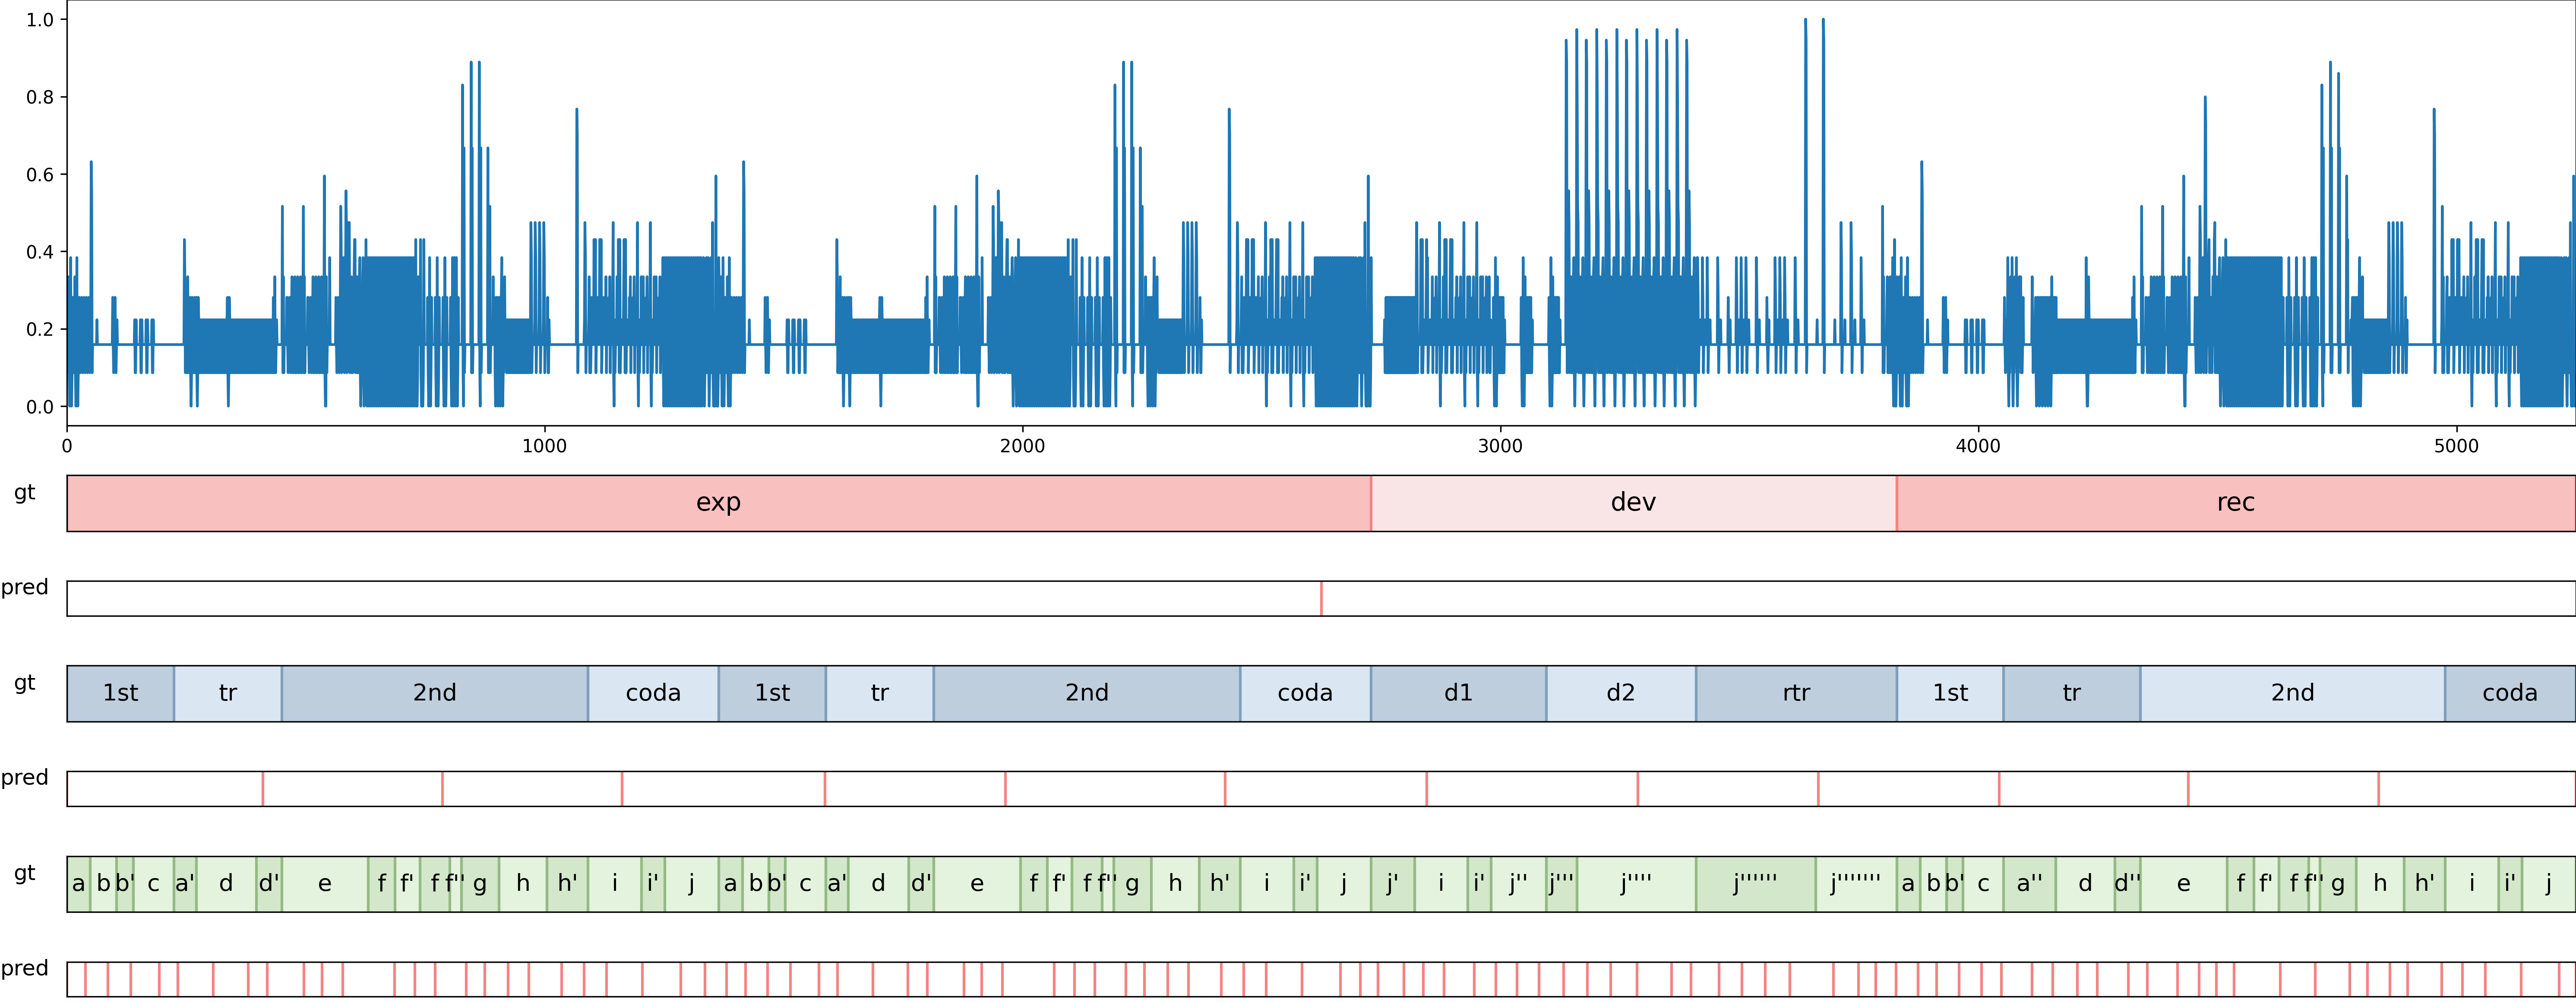This screenshot has width=2576, height=1003.
Task: Click the 5000 x-axis tick label
Action: point(2456,446)
